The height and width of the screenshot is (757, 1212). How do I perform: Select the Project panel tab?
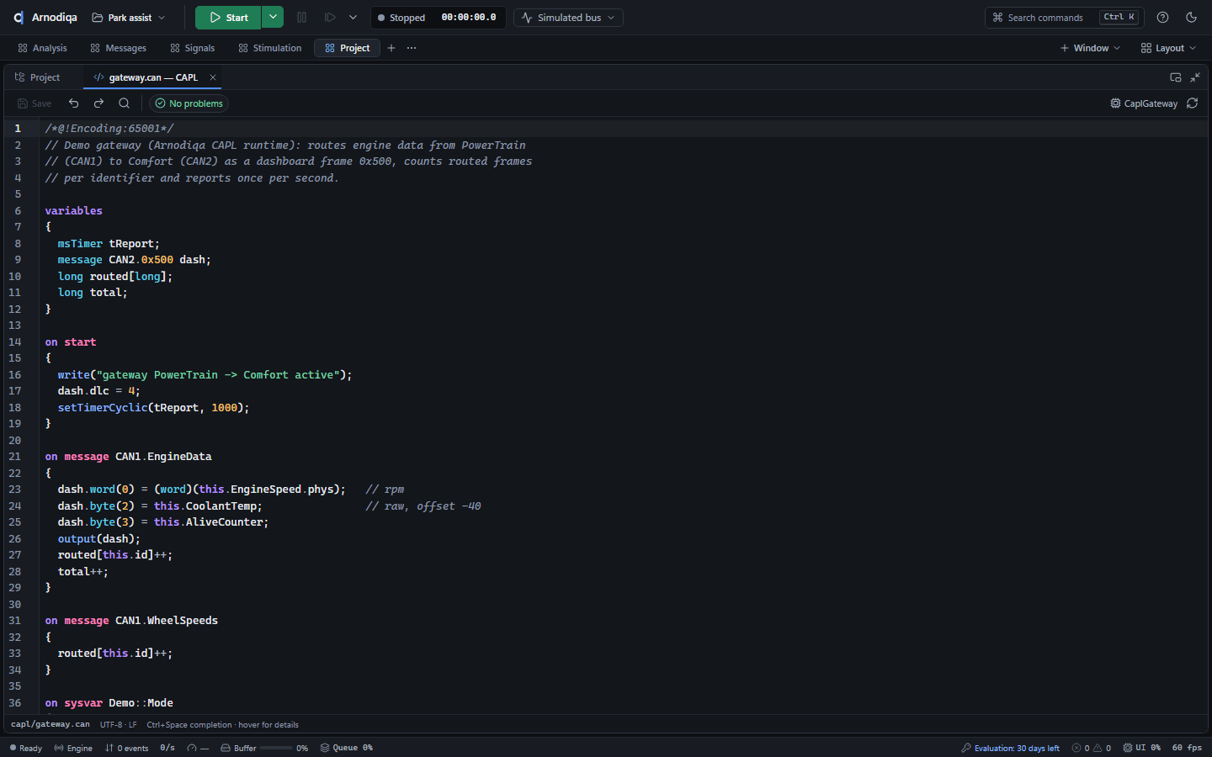37,77
